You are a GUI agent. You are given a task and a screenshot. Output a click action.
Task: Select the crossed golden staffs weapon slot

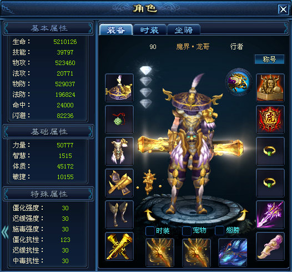(119, 246)
